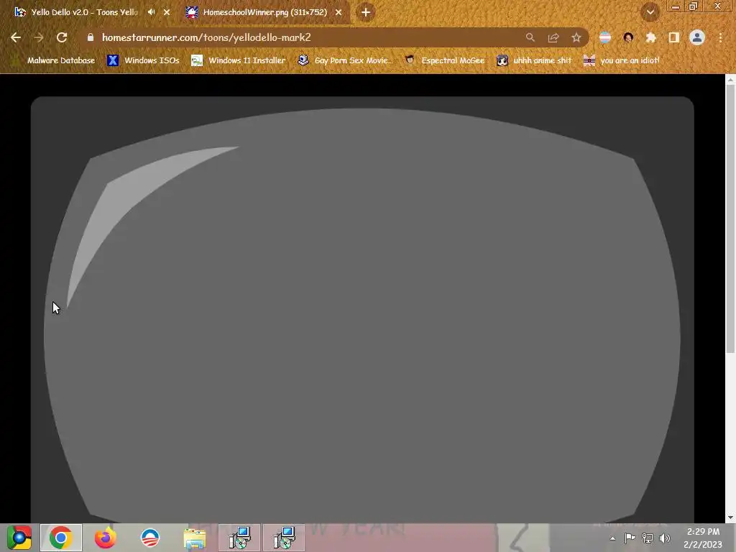Click the Flash toon TV screen area
Image resolution: width=736 pixels, height=552 pixels.
click(x=362, y=315)
